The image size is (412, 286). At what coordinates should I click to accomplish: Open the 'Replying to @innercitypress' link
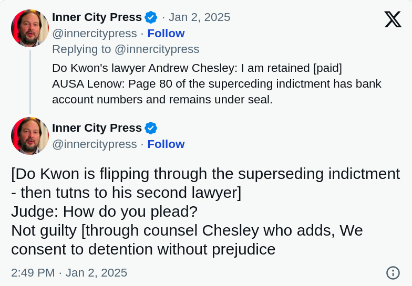tap(126, 49)
